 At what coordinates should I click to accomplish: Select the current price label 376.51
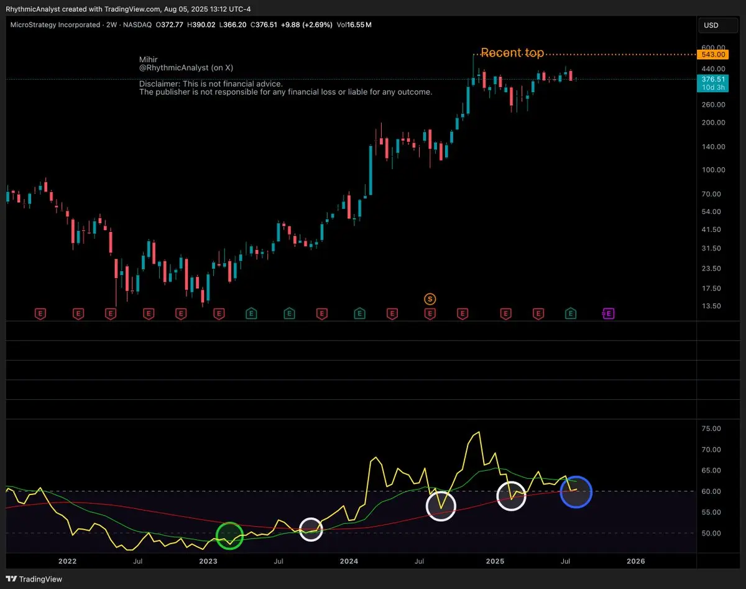(x=712, y=79)
